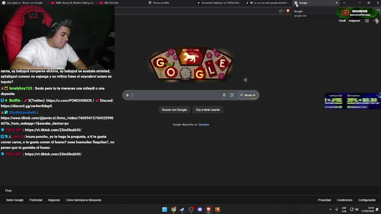Click the plus icon in search box
Image resolution: width=381 pixels, height=214 pixels.
click(x=127, y=95)
